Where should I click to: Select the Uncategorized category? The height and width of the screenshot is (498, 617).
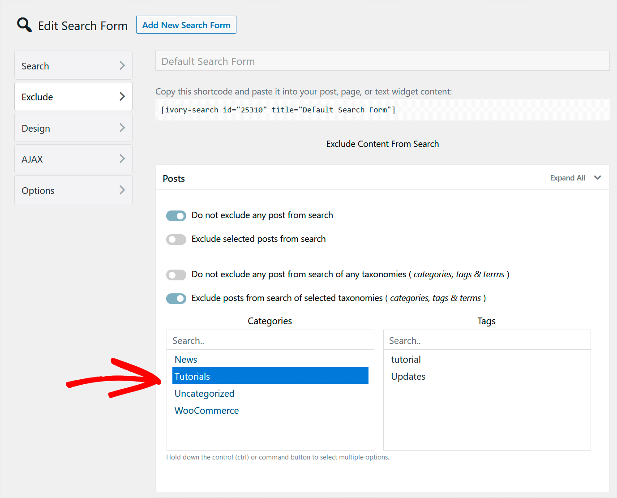pyautogui.click(x=270, y=393)
